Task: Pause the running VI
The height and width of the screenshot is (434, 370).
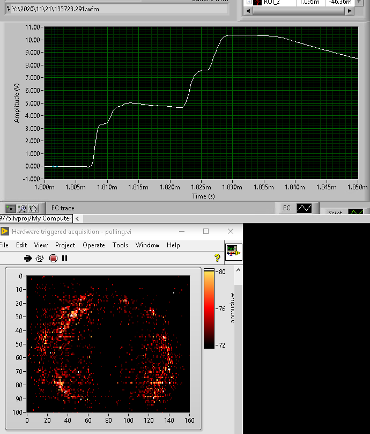Action: pos(65,258)
